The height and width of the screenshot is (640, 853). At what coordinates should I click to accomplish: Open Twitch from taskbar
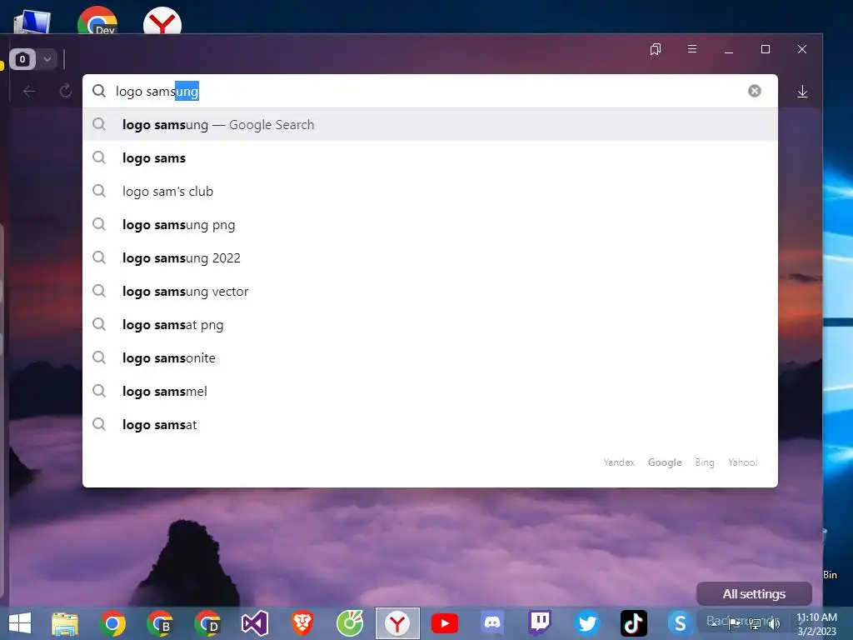point(540,623)
